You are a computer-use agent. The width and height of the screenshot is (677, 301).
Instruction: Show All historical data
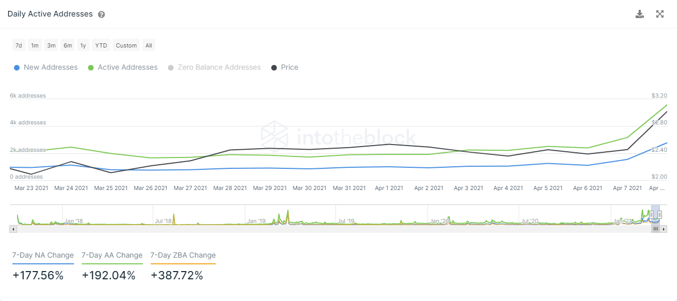click(149, 45)
